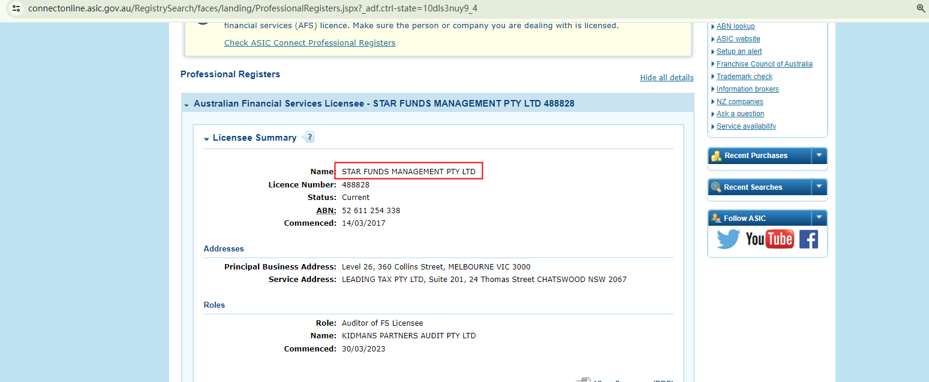
Task: Open ASIC's Twitter bird icon
Action: click(729, 239)
